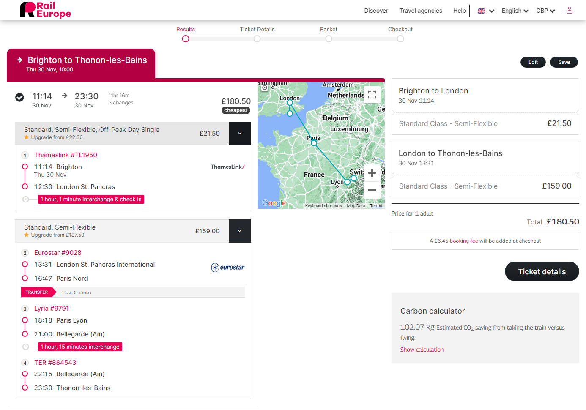Open Thameslink #TL1950 train details
Viewport: 586px width, 410px height.
[66, 155]
